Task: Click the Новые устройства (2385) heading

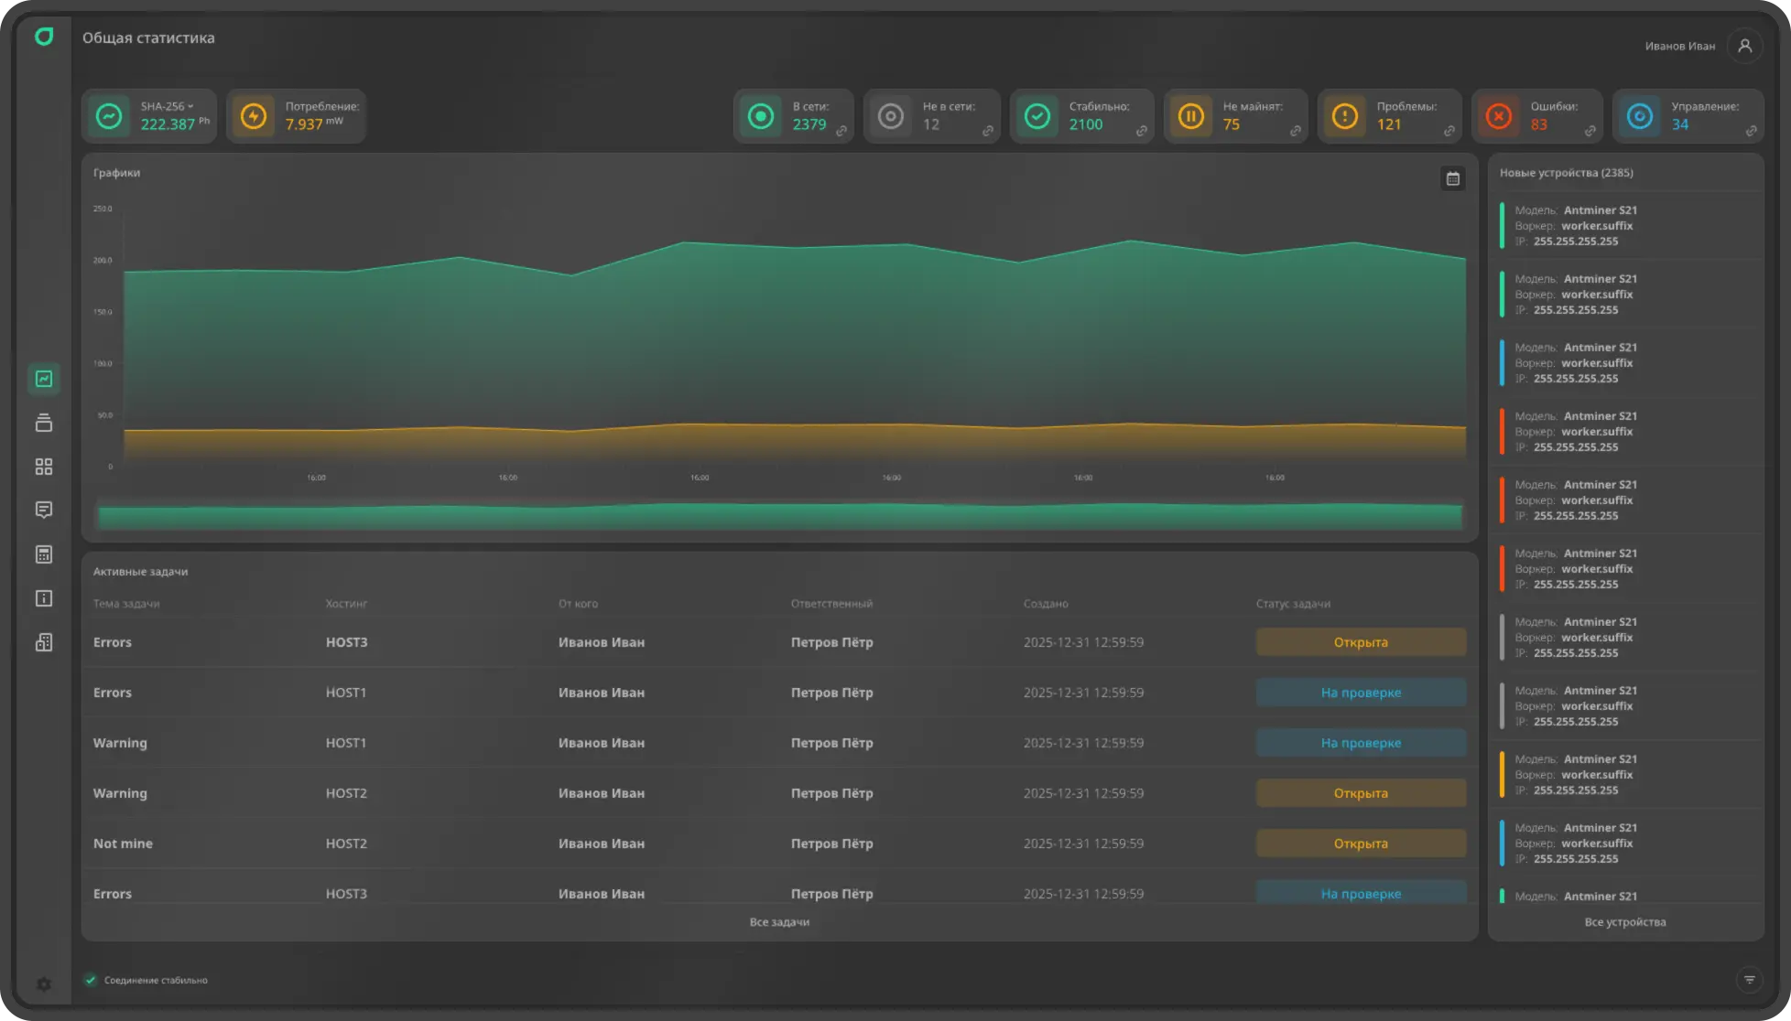Action: click(1566, 173)
